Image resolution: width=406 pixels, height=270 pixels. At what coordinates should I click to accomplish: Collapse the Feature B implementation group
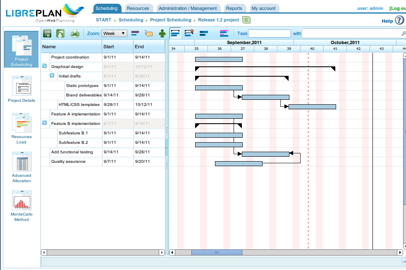[x=45, y=122]
